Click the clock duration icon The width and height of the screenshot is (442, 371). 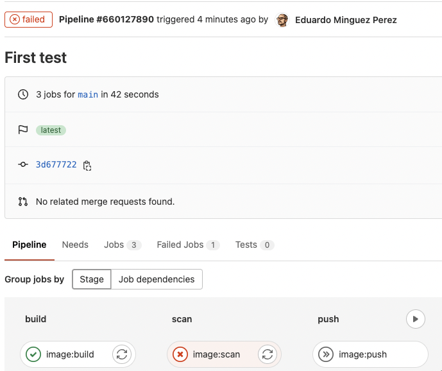[x=23, y=94]
